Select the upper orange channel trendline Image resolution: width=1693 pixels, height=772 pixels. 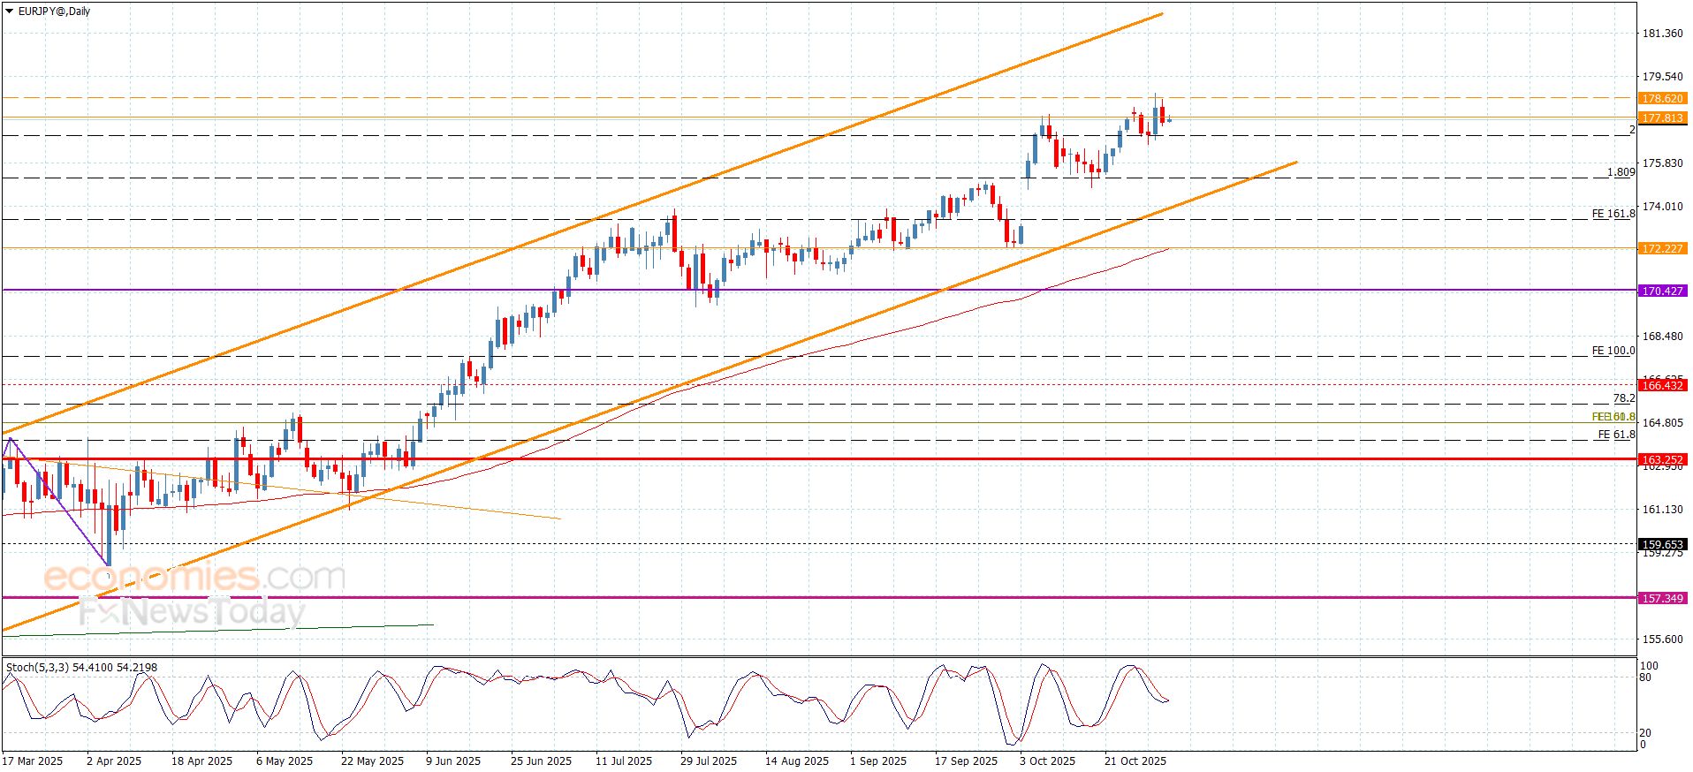[x=583, y=224]
